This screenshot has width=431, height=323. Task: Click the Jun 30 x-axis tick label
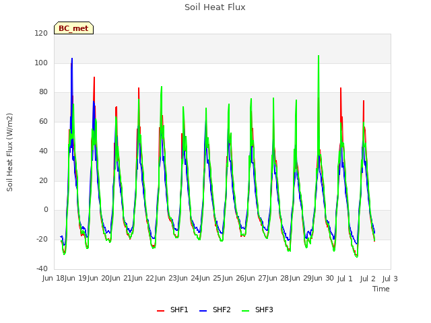click(324, 279)
